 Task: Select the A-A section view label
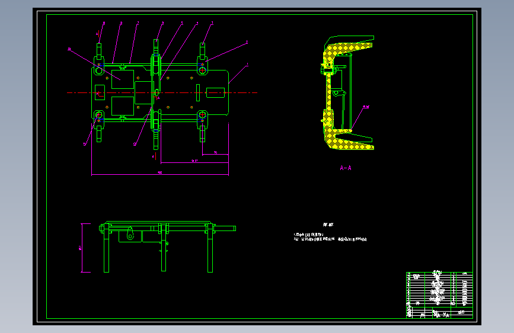[x=346, y=168]
